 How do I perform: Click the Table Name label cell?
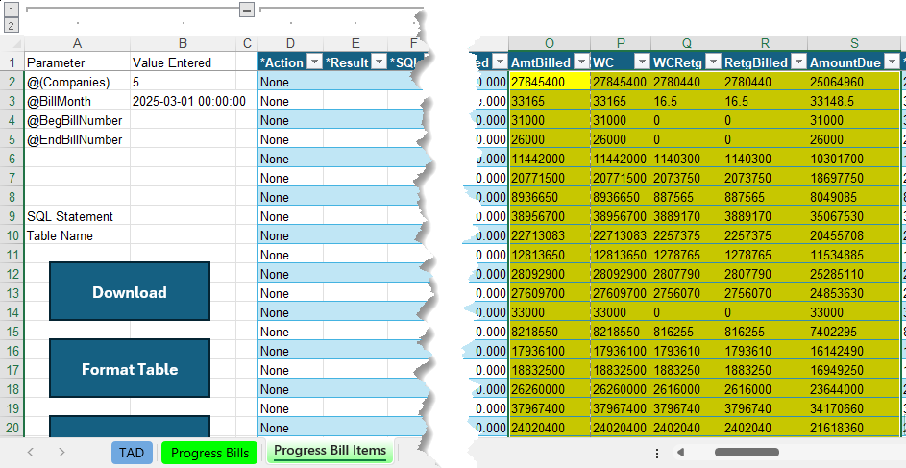coord(77,235)
